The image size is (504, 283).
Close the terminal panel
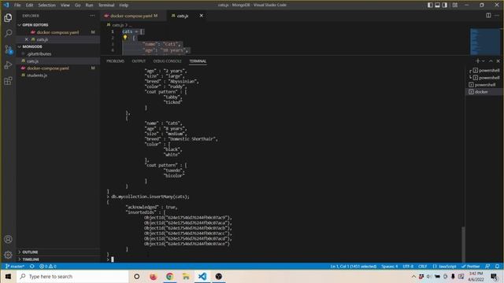498,61
